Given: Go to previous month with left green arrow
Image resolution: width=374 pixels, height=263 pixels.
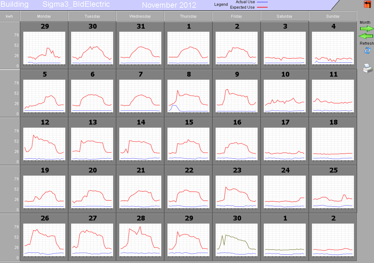Looking at the screenshot, I should point(366,36).
